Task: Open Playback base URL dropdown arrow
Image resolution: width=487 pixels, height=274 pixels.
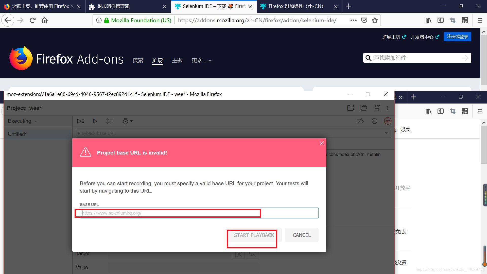Action: (x=386, y=133)
